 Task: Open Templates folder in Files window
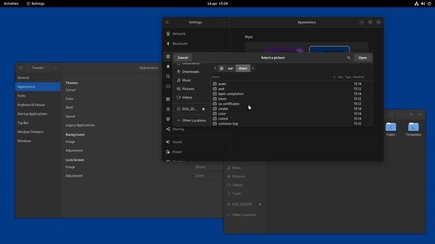[x=413, y=129]
